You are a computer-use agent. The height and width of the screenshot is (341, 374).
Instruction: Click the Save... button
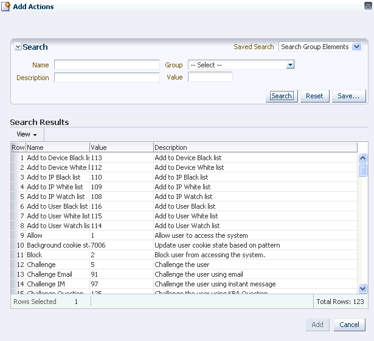coord(348,96)
